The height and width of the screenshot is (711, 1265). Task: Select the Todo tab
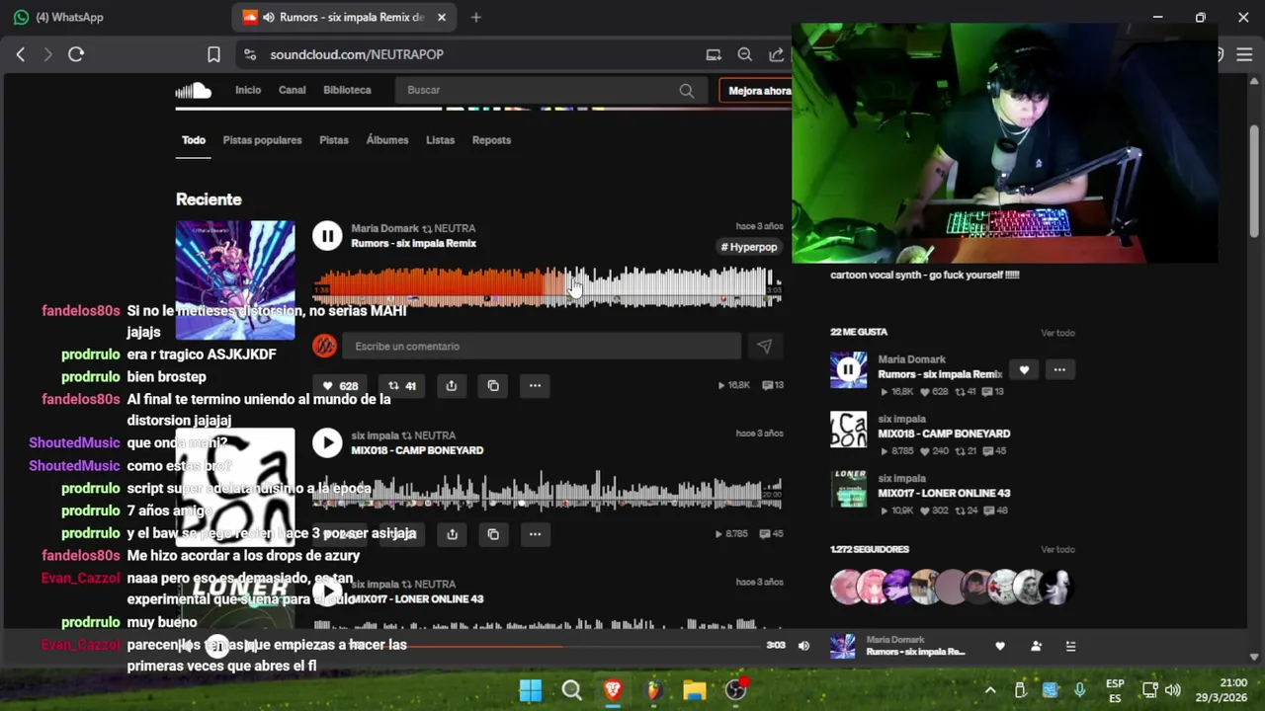(x=194, y=140)
